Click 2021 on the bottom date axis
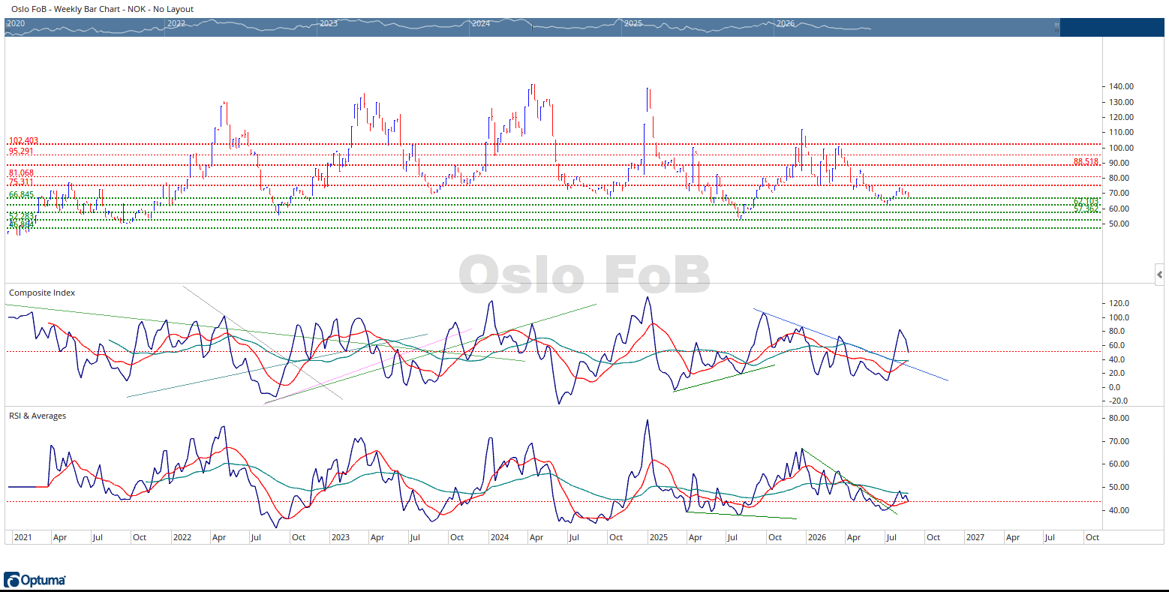Viewport: 1169px width, 592px height. (x=23, y=537)
